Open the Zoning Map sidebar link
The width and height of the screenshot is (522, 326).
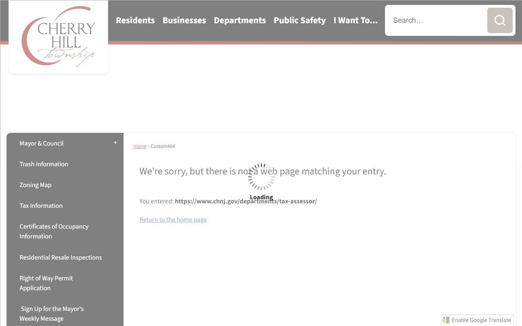tap(35, 185)
